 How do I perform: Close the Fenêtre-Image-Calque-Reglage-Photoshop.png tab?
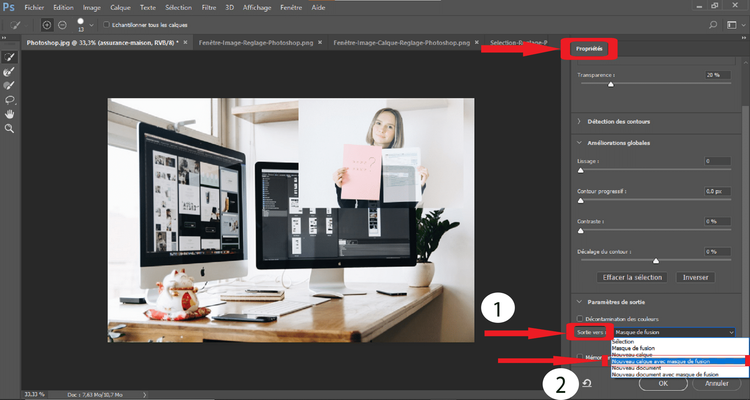tap(477, 42)
